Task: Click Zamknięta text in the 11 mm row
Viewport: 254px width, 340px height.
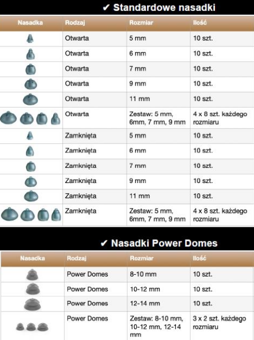Action: (x=80, y=196)
